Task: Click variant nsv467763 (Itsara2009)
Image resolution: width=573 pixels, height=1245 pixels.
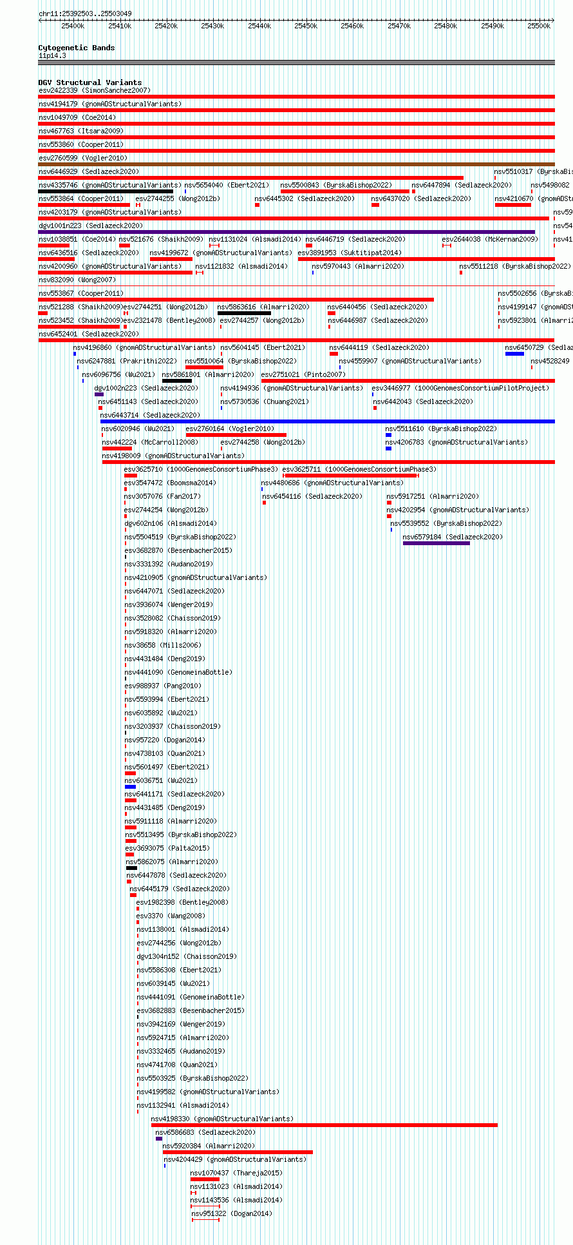Action: pyautogui.click(x=81, y=131)
